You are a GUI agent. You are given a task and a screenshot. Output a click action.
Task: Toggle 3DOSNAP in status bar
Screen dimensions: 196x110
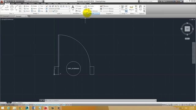click(45, 105)
